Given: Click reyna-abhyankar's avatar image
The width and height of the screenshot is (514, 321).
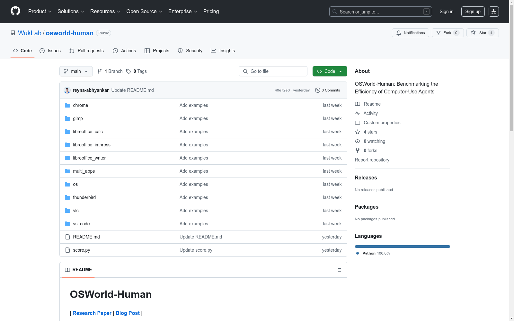Looking at the screenshot, I should [x=67, y=90].
